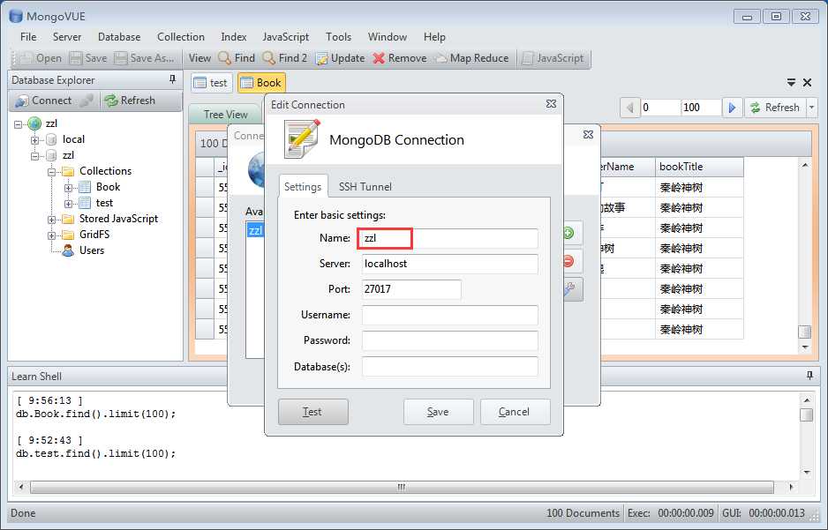This screenshot has height=530, width=828.
Task: Open the Index menu
Action: (233, 37)
